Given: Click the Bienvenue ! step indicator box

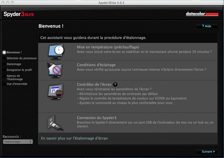Looking at the screenshot, I should 4,53.
